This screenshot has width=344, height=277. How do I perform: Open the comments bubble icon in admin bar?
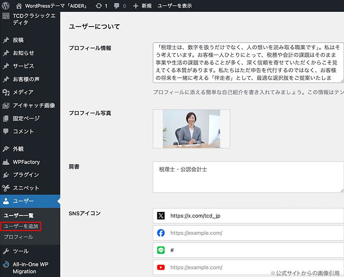tap(117, 6)
